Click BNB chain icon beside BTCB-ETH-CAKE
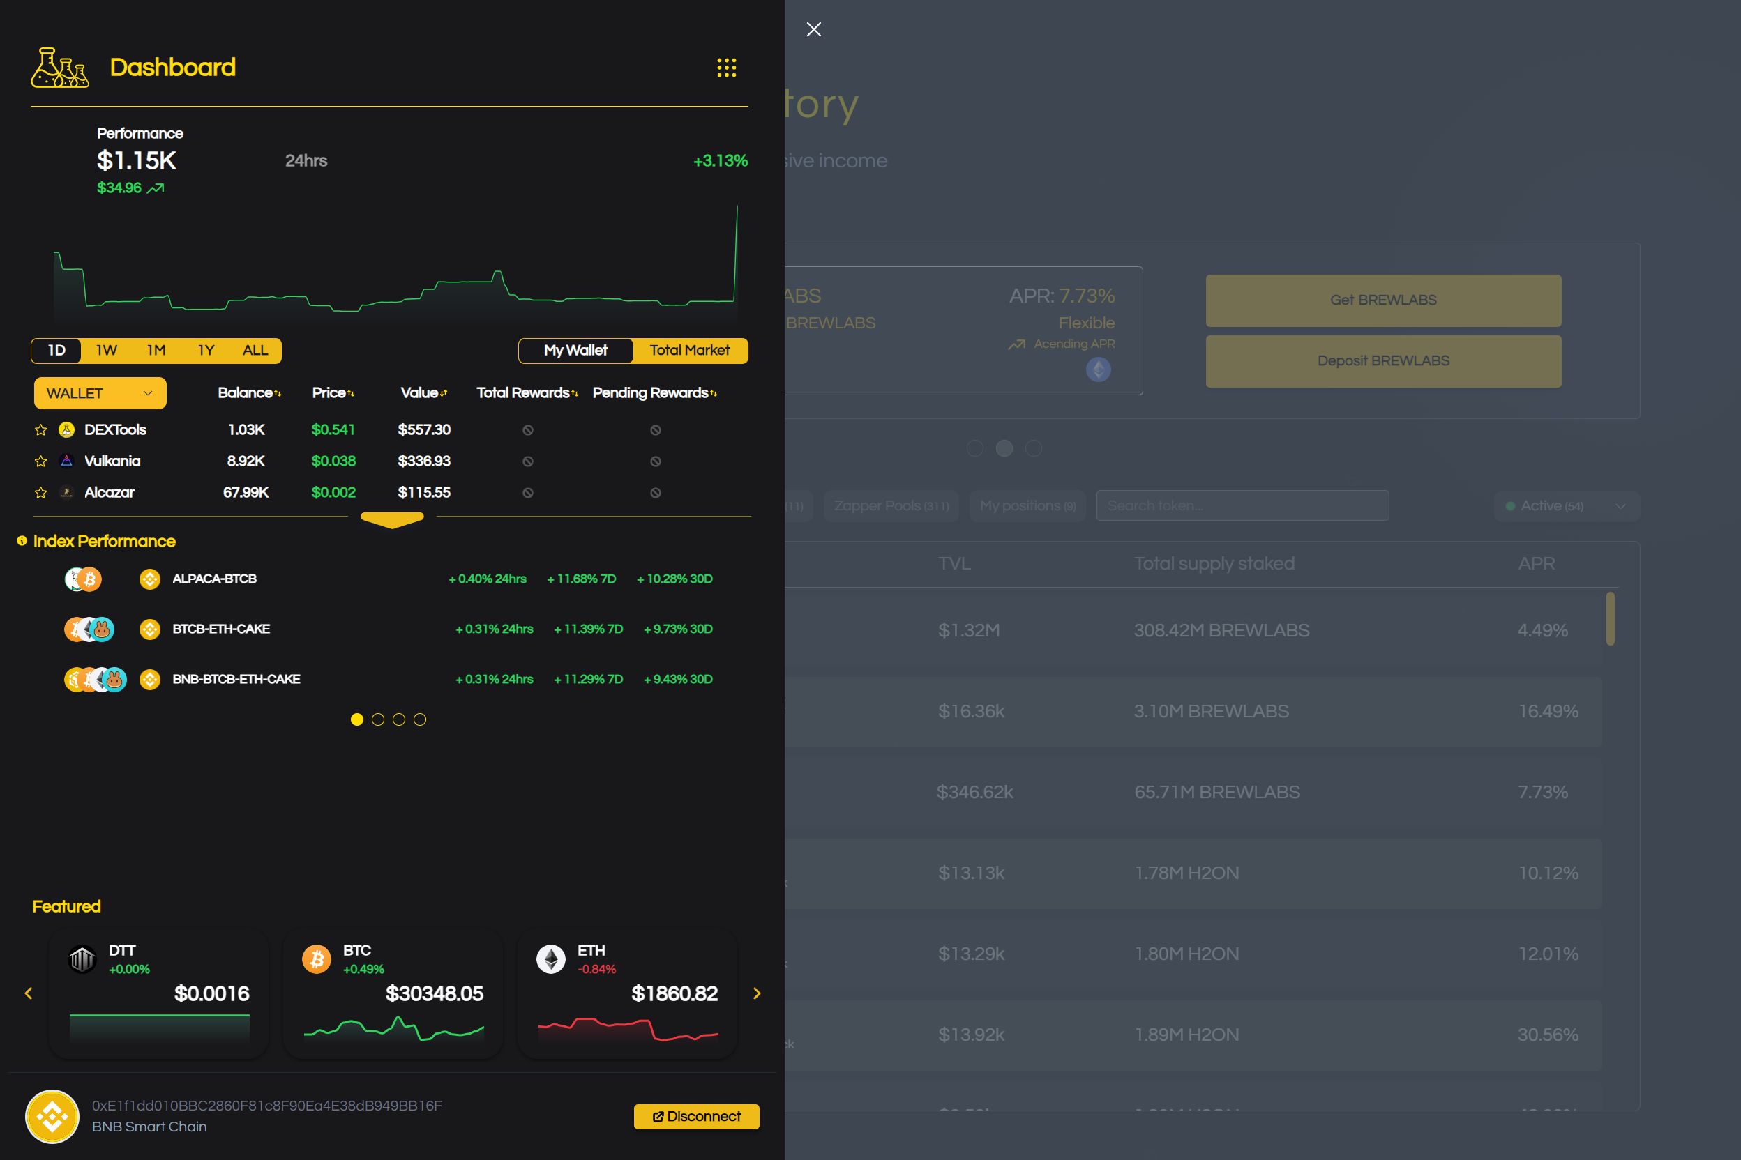Screen dimensions: 1741x1160 (x=150, y=629)
